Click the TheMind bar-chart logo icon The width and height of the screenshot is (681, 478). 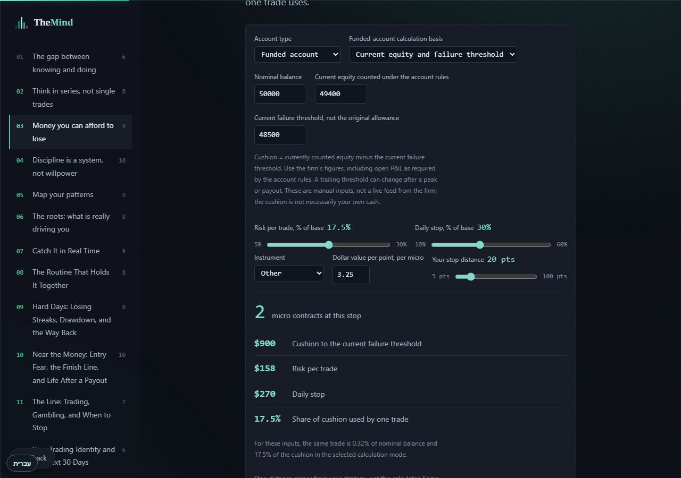coord(21,23)
